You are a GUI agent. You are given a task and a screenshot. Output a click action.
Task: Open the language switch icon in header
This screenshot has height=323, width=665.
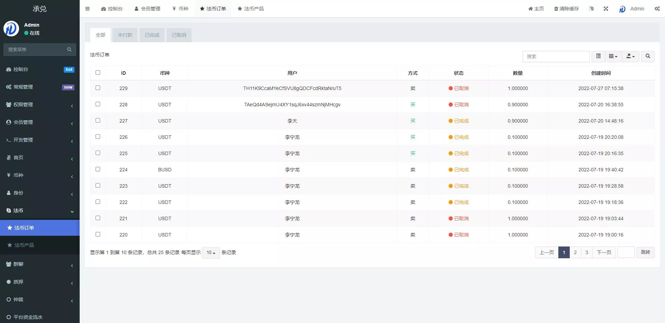click(591, 9)
